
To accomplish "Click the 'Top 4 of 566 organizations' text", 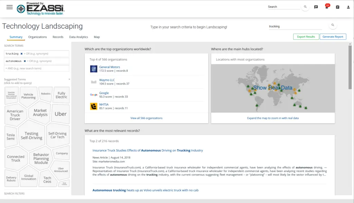I will [108, 59].
